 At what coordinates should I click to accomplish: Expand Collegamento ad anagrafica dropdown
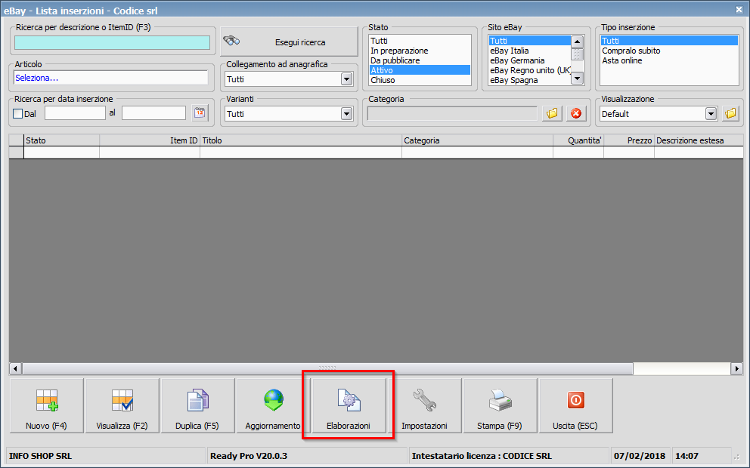(x=347, y=79)
